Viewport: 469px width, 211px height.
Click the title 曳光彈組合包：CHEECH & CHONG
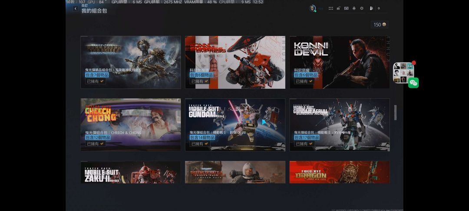(113, 132)
